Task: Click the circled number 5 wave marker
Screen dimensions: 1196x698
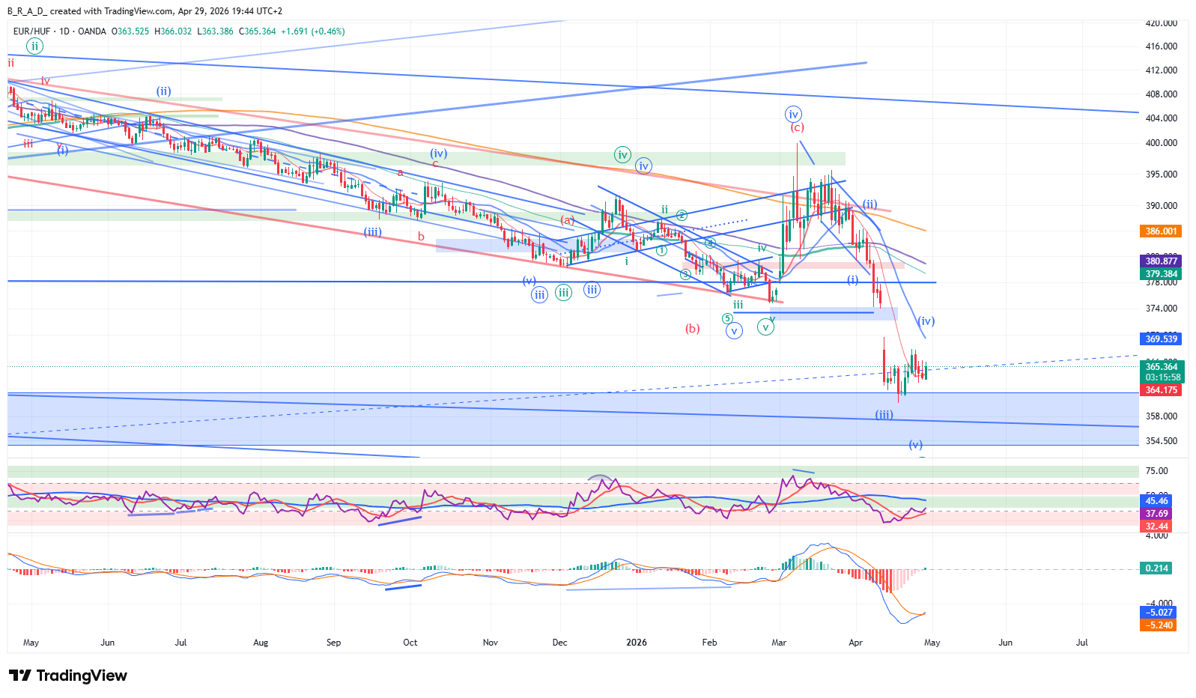Action: click(x=727, y=318)
